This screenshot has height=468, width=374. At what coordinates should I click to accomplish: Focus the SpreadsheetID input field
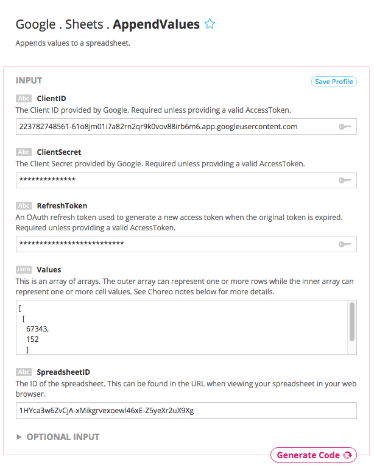tap(186, 411)
